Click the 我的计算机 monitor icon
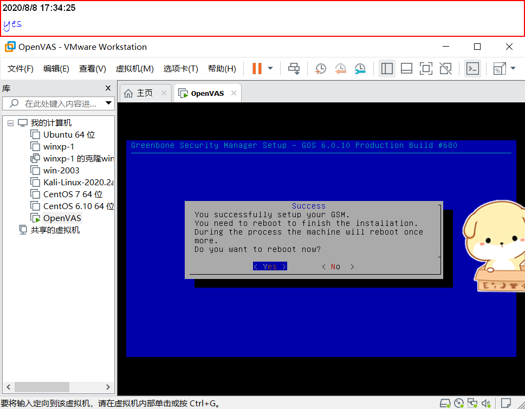525x409 pixels. 22,123
